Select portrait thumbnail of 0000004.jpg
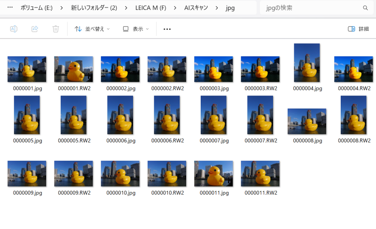 click(307, 63)
